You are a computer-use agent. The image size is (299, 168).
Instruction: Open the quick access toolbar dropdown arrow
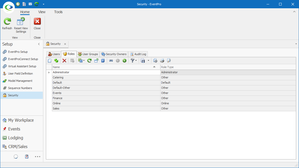coord(44,4)
